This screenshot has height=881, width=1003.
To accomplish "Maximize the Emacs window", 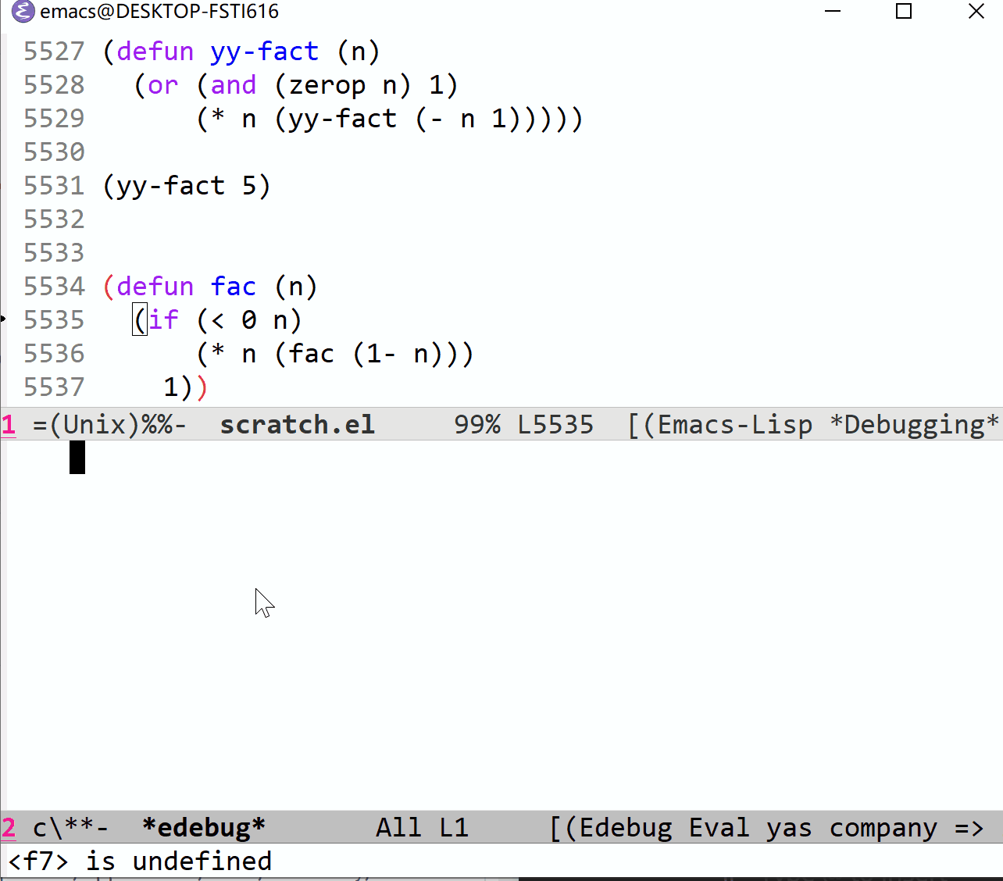I will (904, 12).
